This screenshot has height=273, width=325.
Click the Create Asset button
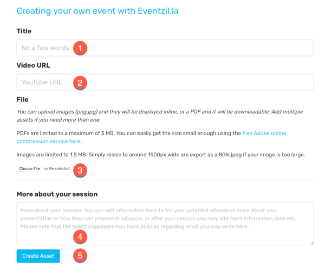(38, 256)
